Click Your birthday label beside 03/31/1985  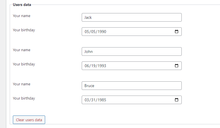pos(24,98)
